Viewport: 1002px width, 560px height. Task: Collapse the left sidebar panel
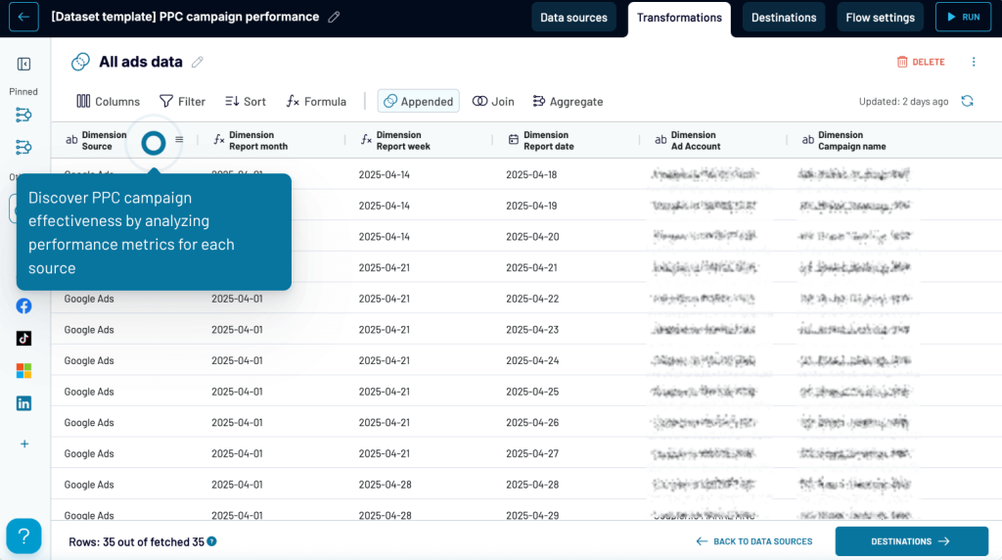coord(23,65)
